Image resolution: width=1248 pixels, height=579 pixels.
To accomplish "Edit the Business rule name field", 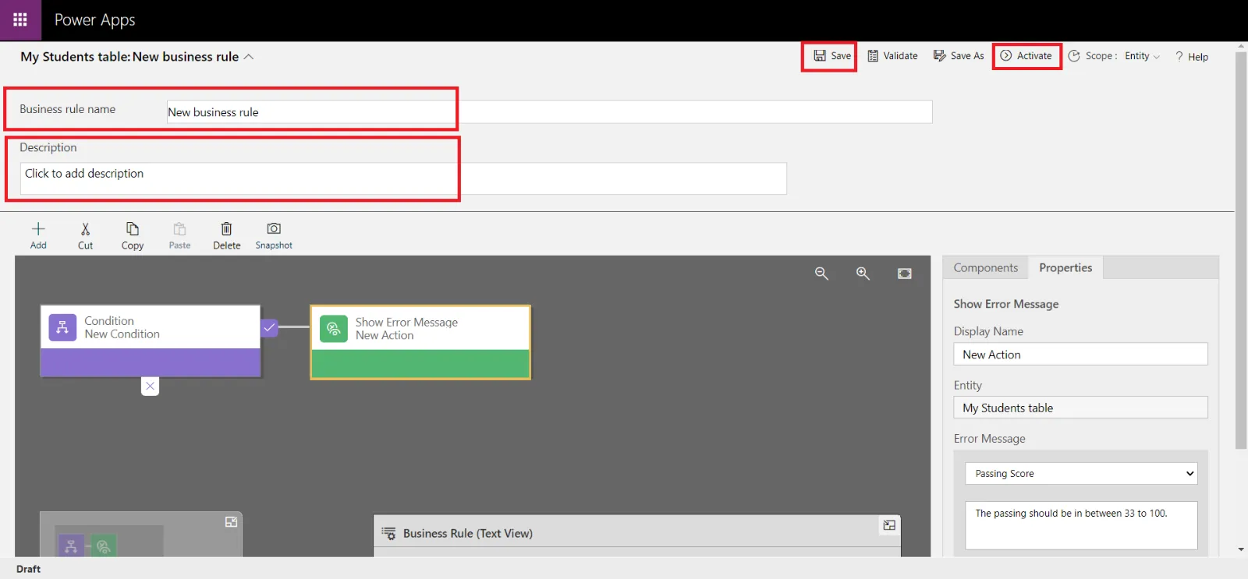I will 549,112.
